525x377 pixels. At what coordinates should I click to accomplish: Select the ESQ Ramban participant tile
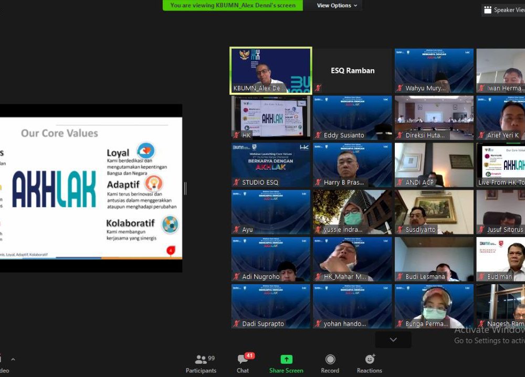point(353,70)
